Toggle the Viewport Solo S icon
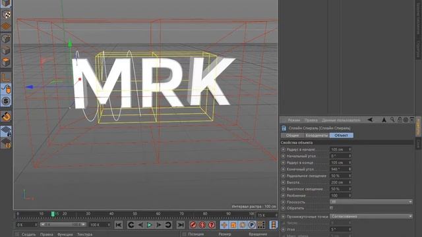The image size is (422, 237). (6, 101)
